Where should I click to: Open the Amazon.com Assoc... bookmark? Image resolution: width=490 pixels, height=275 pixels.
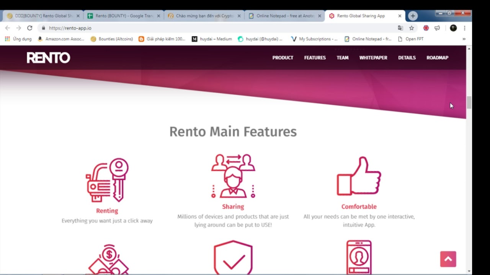tap(61, 39)
